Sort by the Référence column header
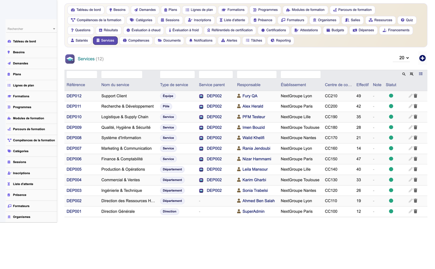435x269 pixels. pos(76,85)
